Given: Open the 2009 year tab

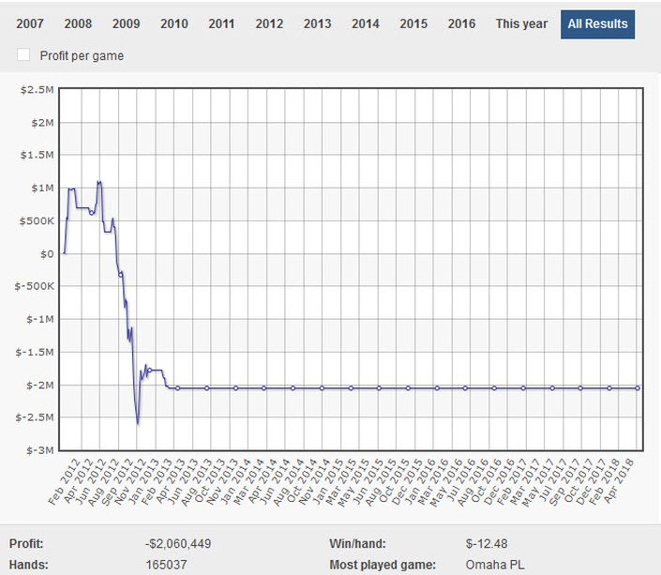Looking at the screenshot, I should 126,23.
